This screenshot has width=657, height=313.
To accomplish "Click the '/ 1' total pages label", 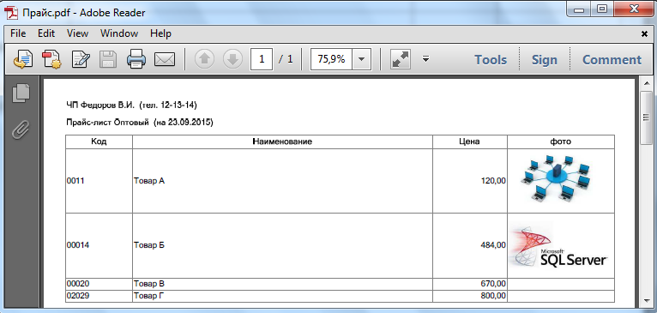I will [286, 59].
